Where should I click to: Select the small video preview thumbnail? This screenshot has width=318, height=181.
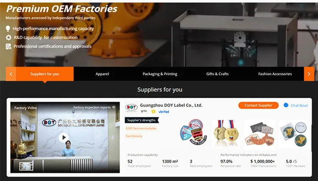click(x=26, y=166)
